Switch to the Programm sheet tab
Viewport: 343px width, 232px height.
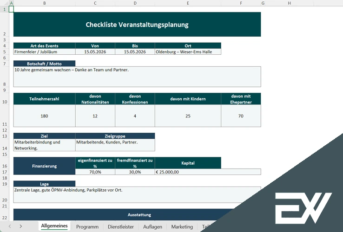tap(87, 226)
